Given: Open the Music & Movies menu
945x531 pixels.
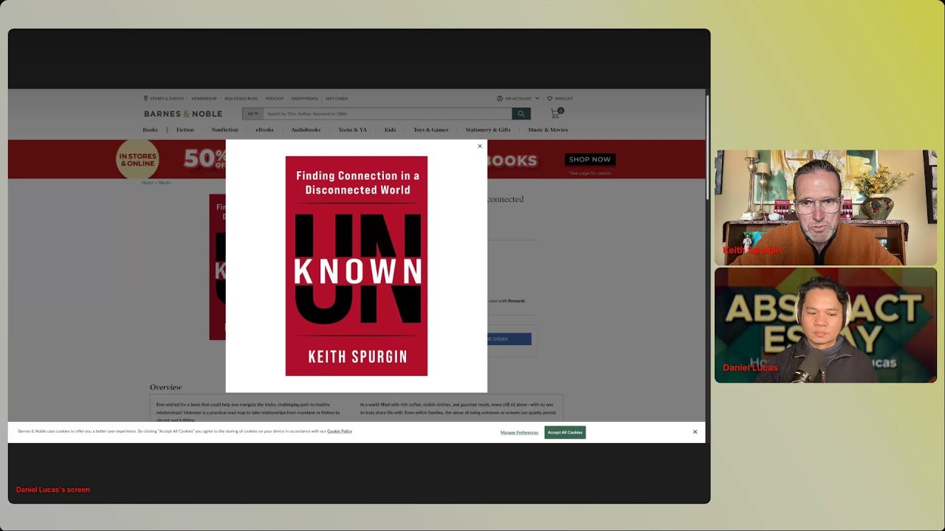Looking at the screenshot, I should click(x=548, y=130).
